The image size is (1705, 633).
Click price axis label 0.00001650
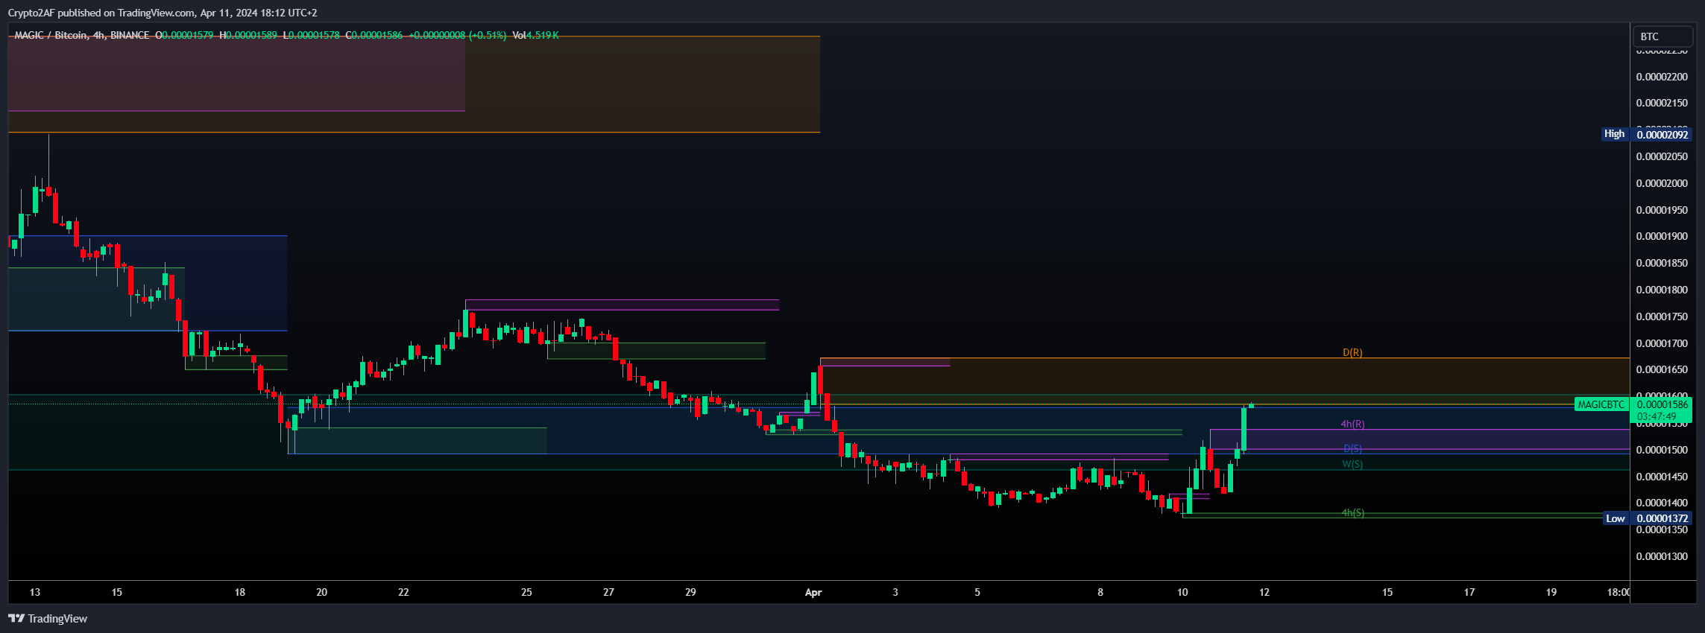click(x=1662, y=369)
